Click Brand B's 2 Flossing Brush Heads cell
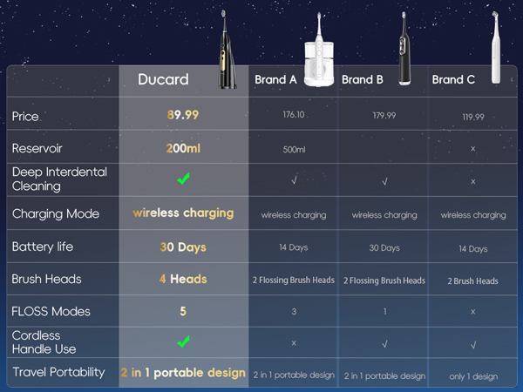 tap(384, 280)
